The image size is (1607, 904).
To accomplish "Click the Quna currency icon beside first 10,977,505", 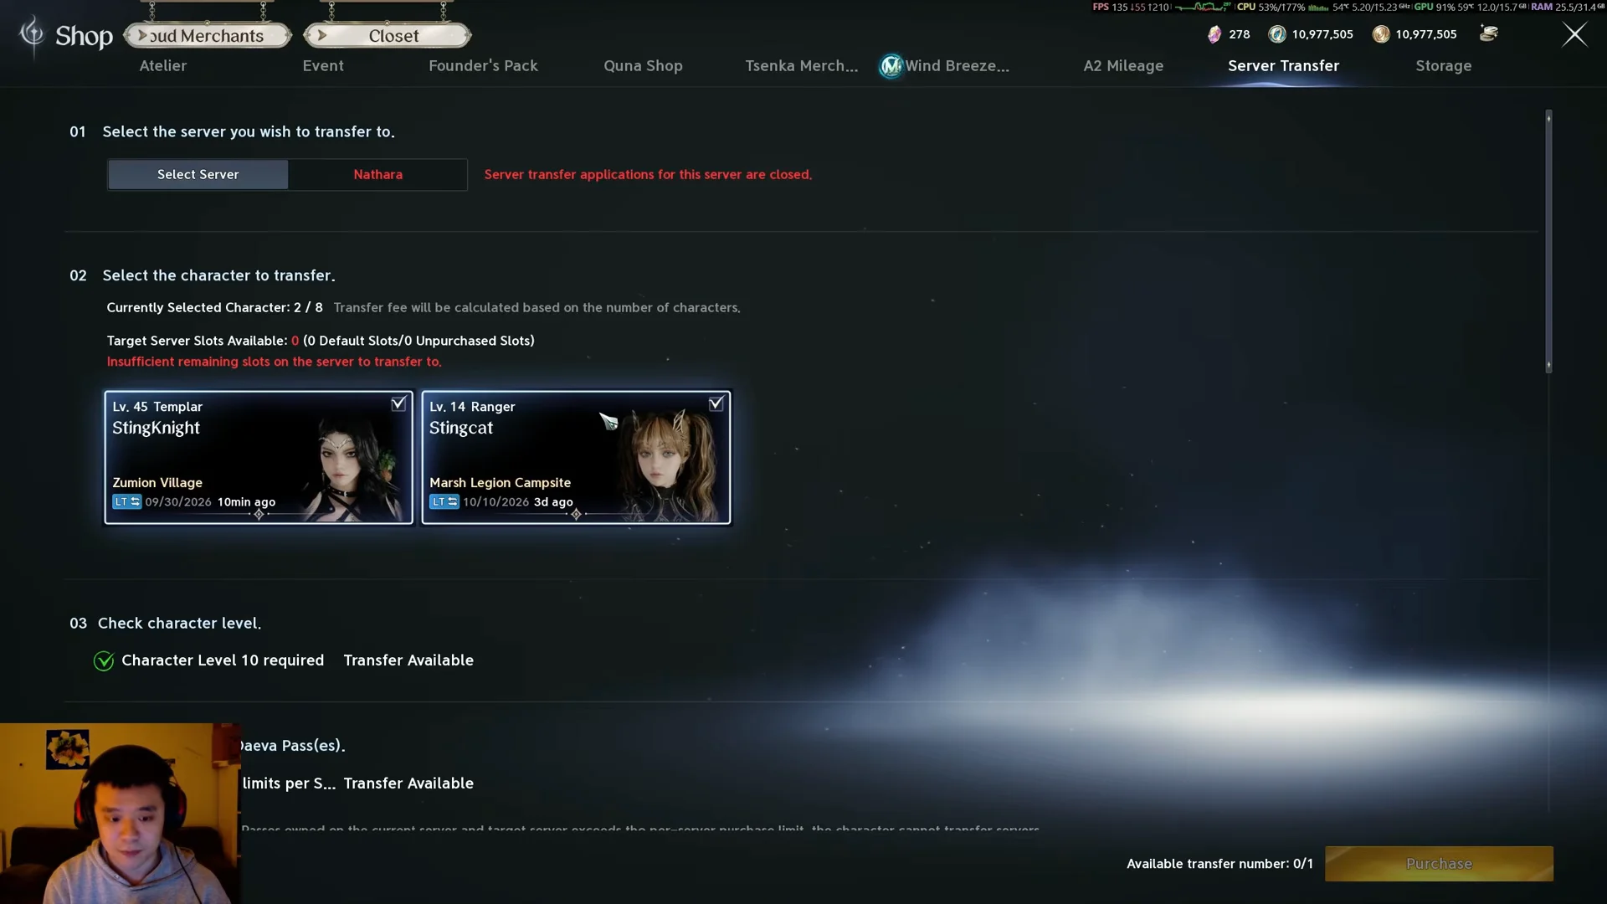I will click(1277, 34).
